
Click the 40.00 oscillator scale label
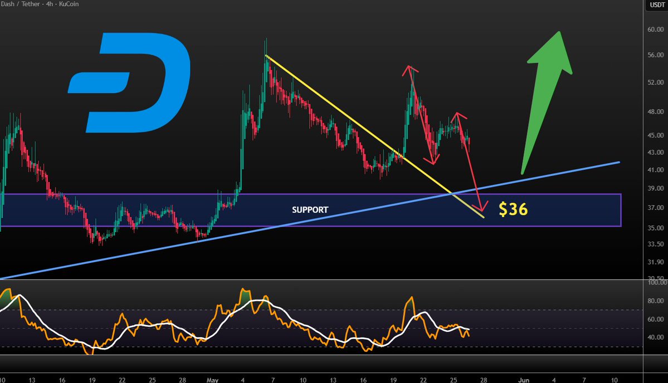656,337
